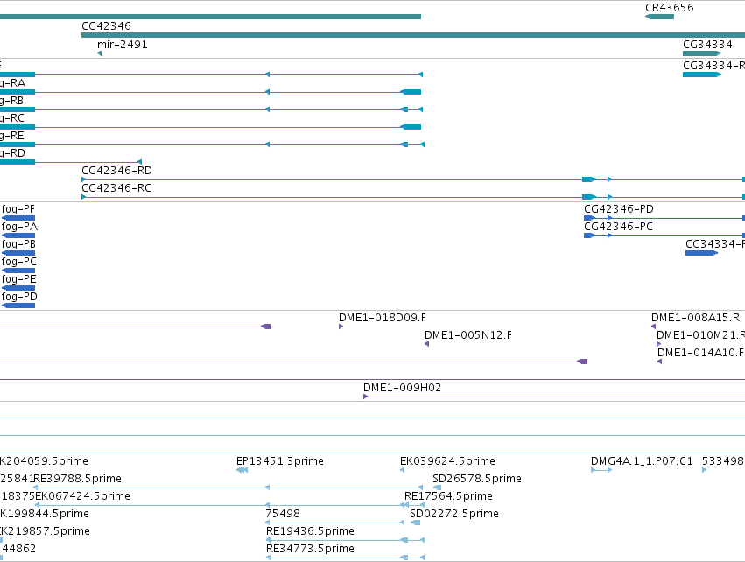
Task: Click the "DME1-010M21.R" label
Action: click(701, 335)
